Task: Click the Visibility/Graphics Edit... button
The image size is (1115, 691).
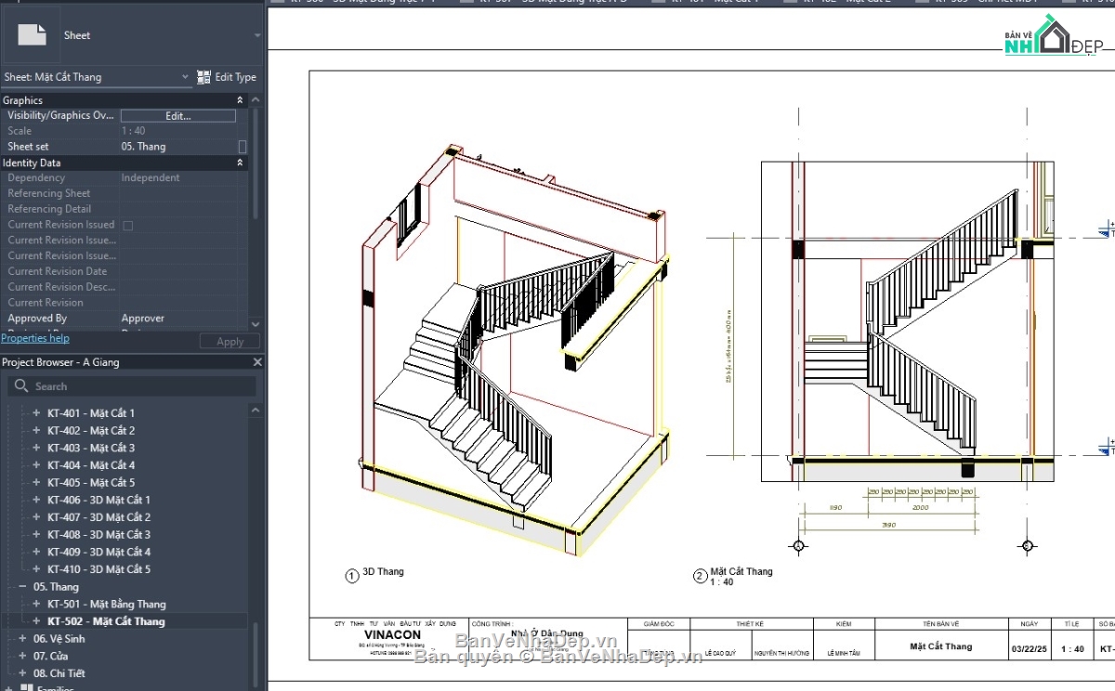Action: [178, 116]
